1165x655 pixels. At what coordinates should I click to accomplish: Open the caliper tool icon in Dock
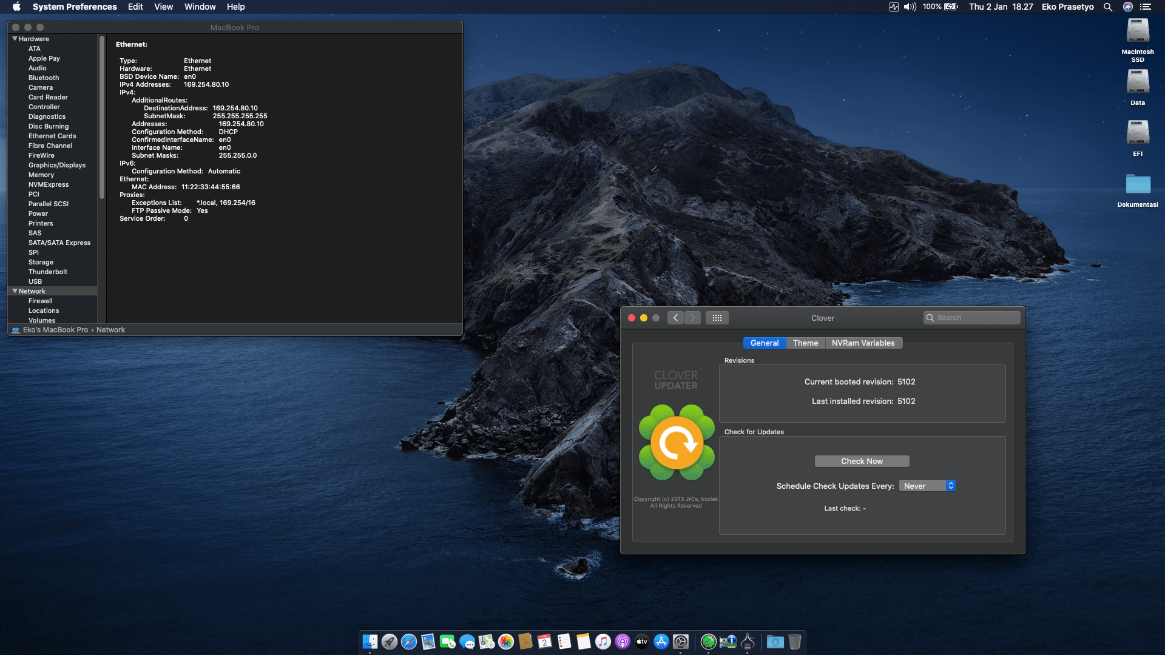(x=748, y=642)
